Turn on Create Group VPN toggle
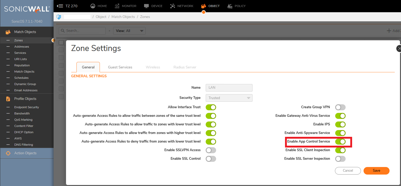401x186 pixels. [340, 107]
